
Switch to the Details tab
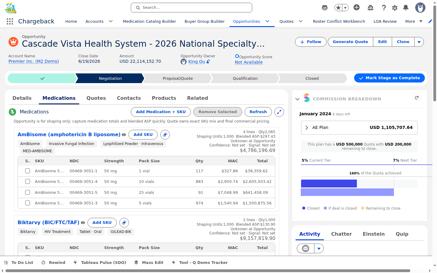coord(22,98)
